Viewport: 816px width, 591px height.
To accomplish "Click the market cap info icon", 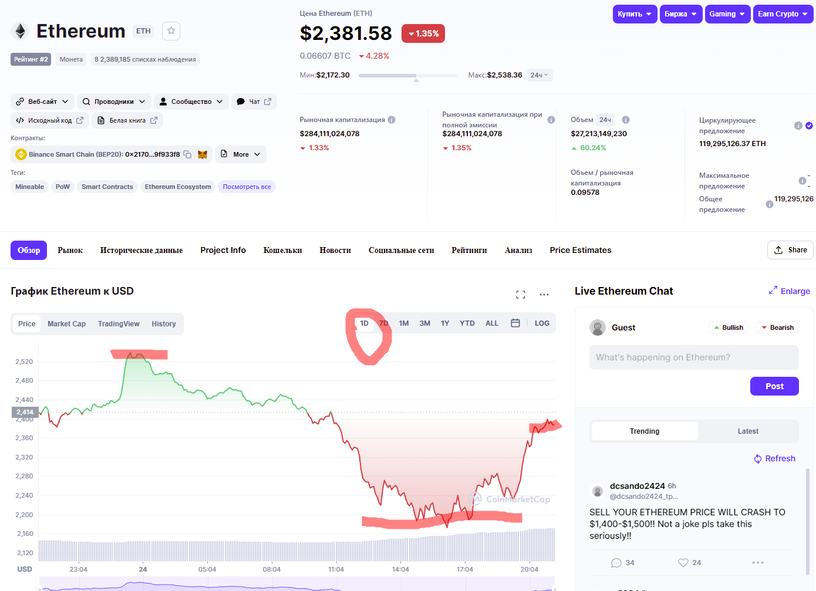I will [x=392, y=120].
